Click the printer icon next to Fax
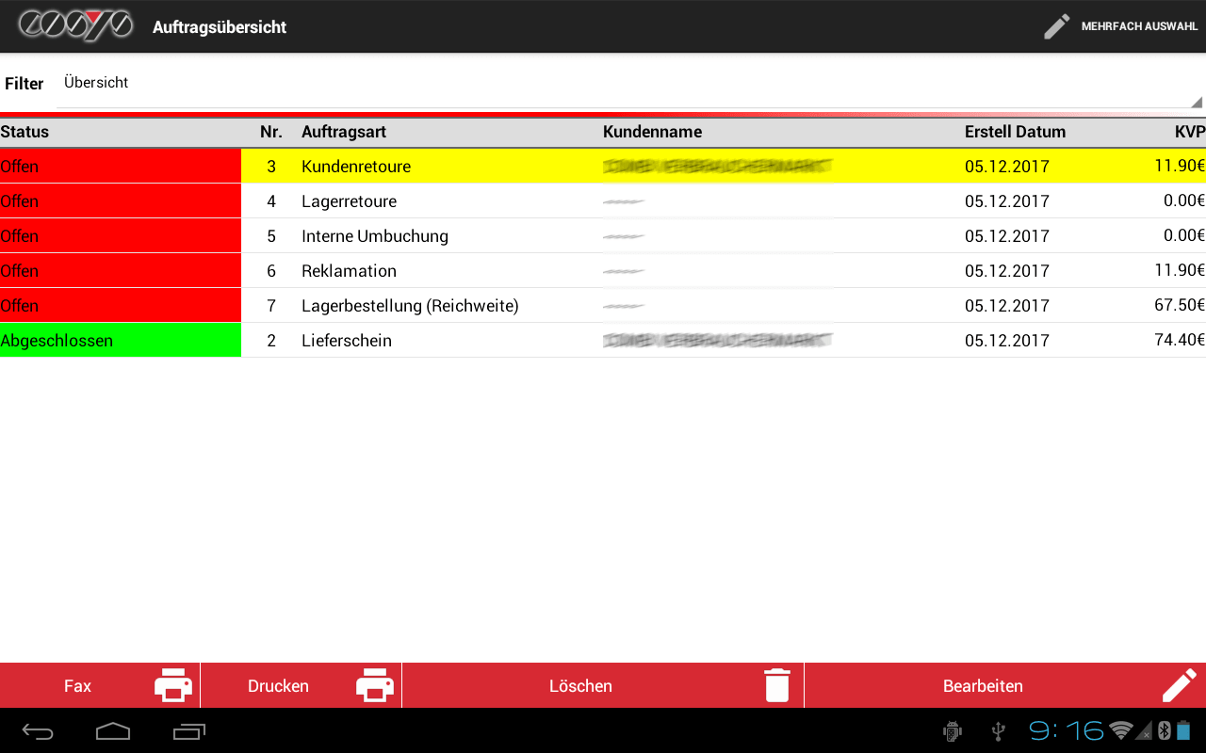This screenshot has width=1206, height=753. 173,685
